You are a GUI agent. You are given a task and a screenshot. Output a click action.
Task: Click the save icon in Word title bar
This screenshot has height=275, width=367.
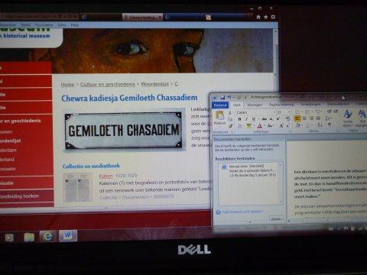point(222,98)
